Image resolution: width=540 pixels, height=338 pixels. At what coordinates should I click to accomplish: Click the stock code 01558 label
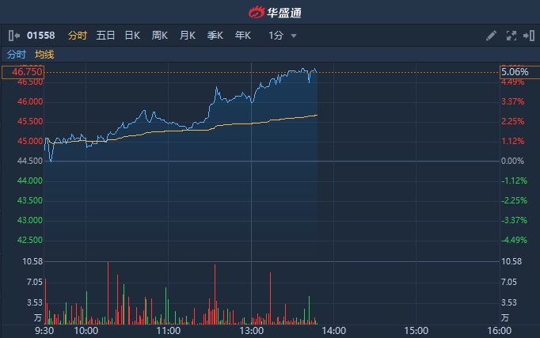(41, 36)
